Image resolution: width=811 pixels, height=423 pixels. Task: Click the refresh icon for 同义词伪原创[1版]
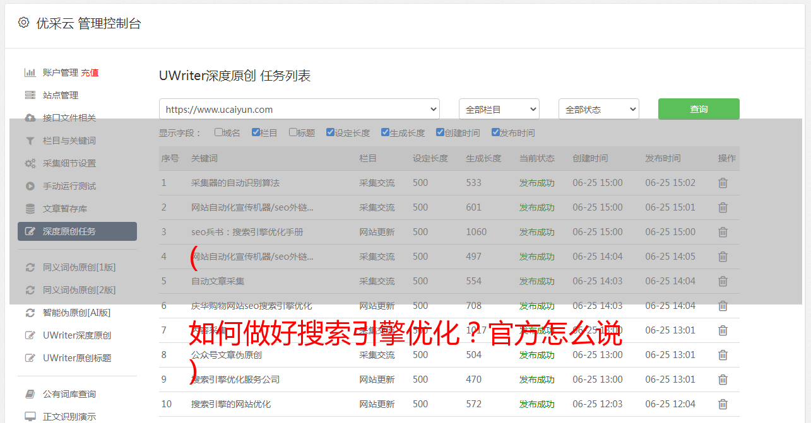click(30, 267)
